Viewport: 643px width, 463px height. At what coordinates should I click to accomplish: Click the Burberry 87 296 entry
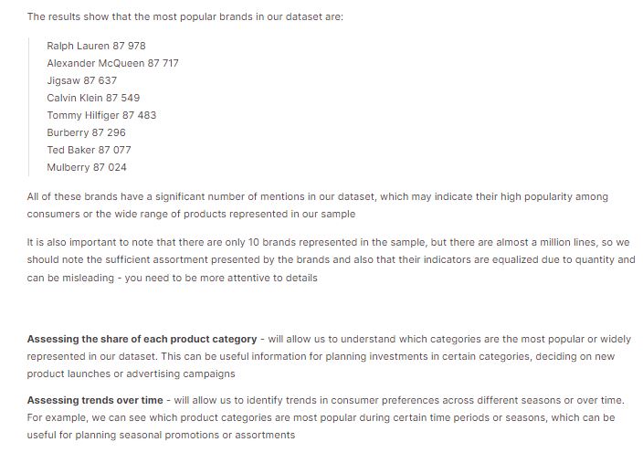click(x=86, y=132)
